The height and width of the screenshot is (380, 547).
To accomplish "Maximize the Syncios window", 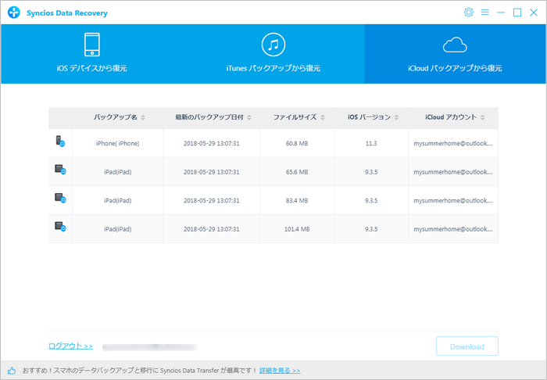I will (x=517, y=13).
